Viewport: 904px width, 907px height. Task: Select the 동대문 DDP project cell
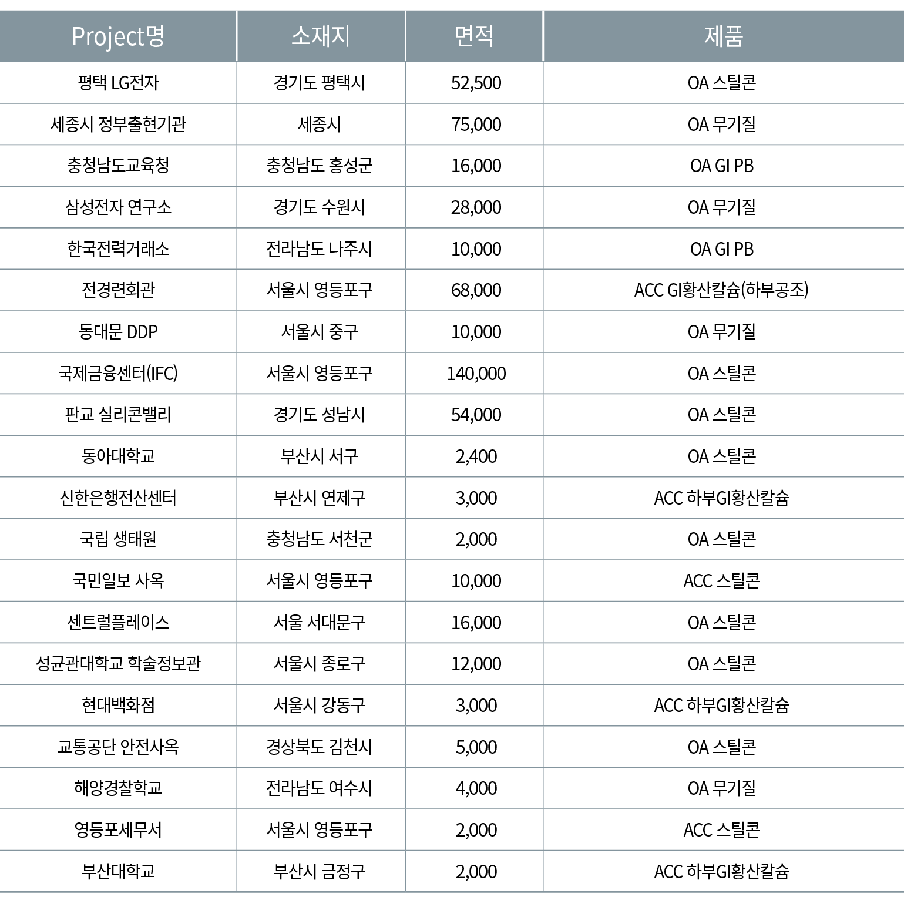point(118,332)
